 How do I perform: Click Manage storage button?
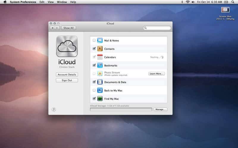coord(161,109)
